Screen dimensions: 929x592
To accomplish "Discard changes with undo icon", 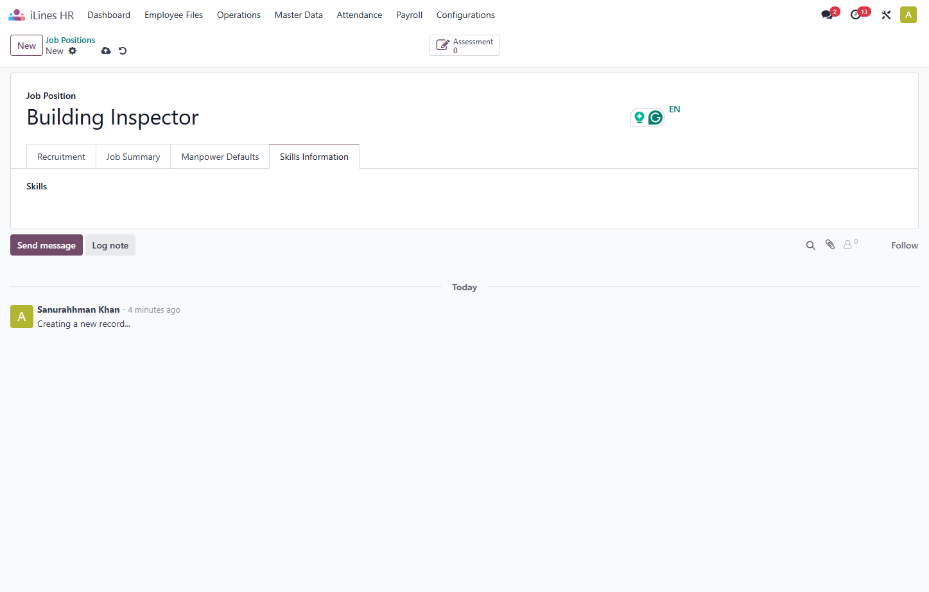I will pos(123,51).
